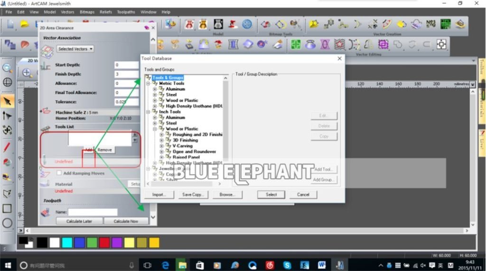The width and height of the screenshot is (486, 271).
Task: Choose the Node Editing tool in left toolbar
Action: [x=7, y=116]
